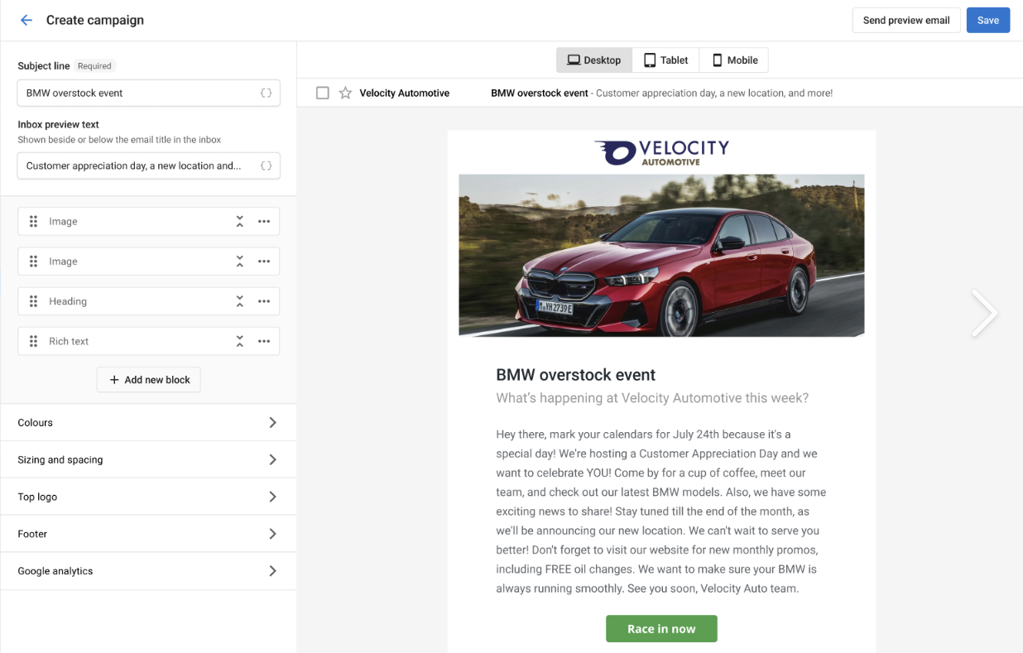This screenshot has height=653, width=1023.
Task: Switch preview to Mobile
Action: tap(734, 60)
